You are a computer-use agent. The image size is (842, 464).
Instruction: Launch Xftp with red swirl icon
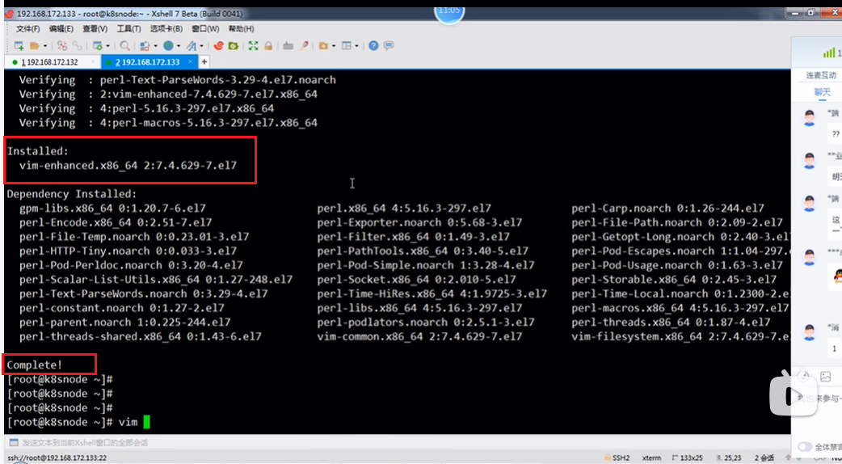218,45
